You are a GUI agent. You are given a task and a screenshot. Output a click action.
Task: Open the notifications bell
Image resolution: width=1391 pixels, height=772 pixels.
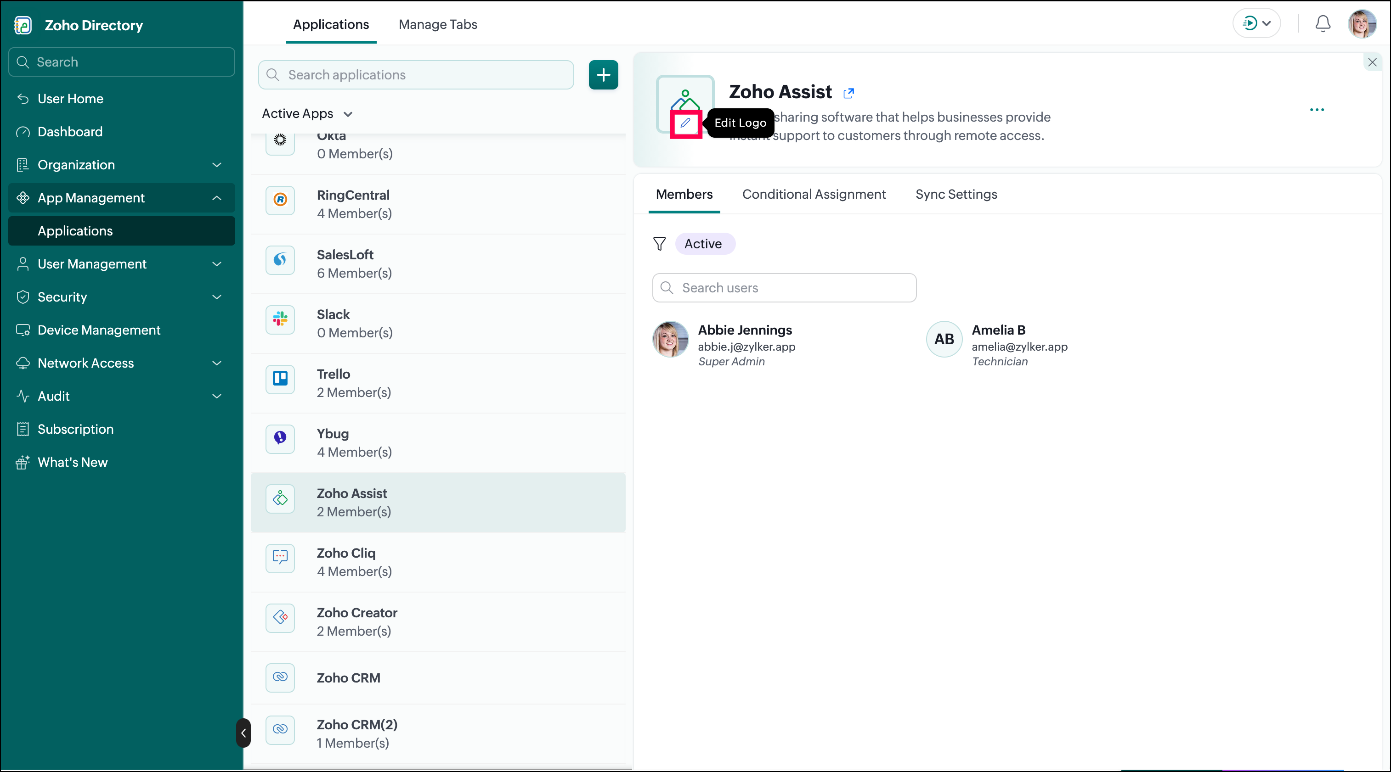[x=1323, y=23]
